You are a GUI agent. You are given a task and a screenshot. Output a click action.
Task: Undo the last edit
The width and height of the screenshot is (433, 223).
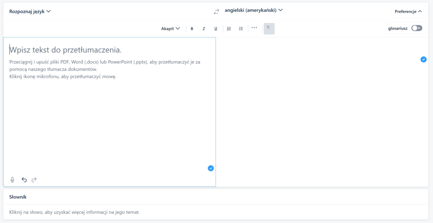point(24,180)
